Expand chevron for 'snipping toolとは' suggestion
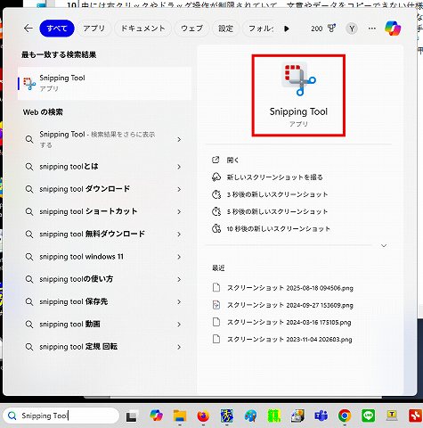 179,167
